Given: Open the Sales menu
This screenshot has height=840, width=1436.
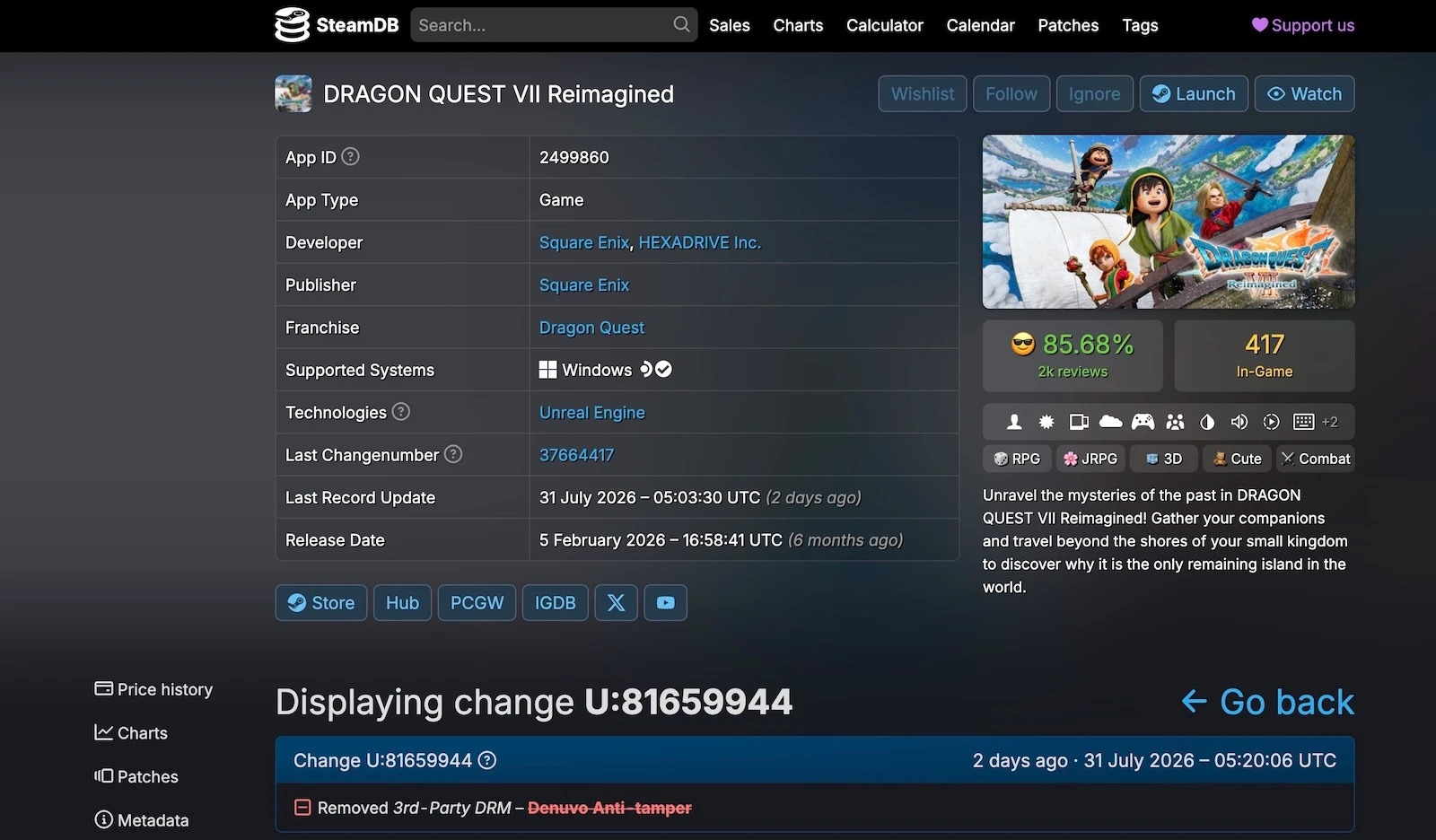Looking at the screenshot, I should point(730,25).
